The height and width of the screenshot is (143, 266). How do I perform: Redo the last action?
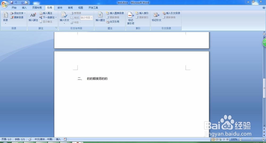pyautogui.click(x=22, y=3)
